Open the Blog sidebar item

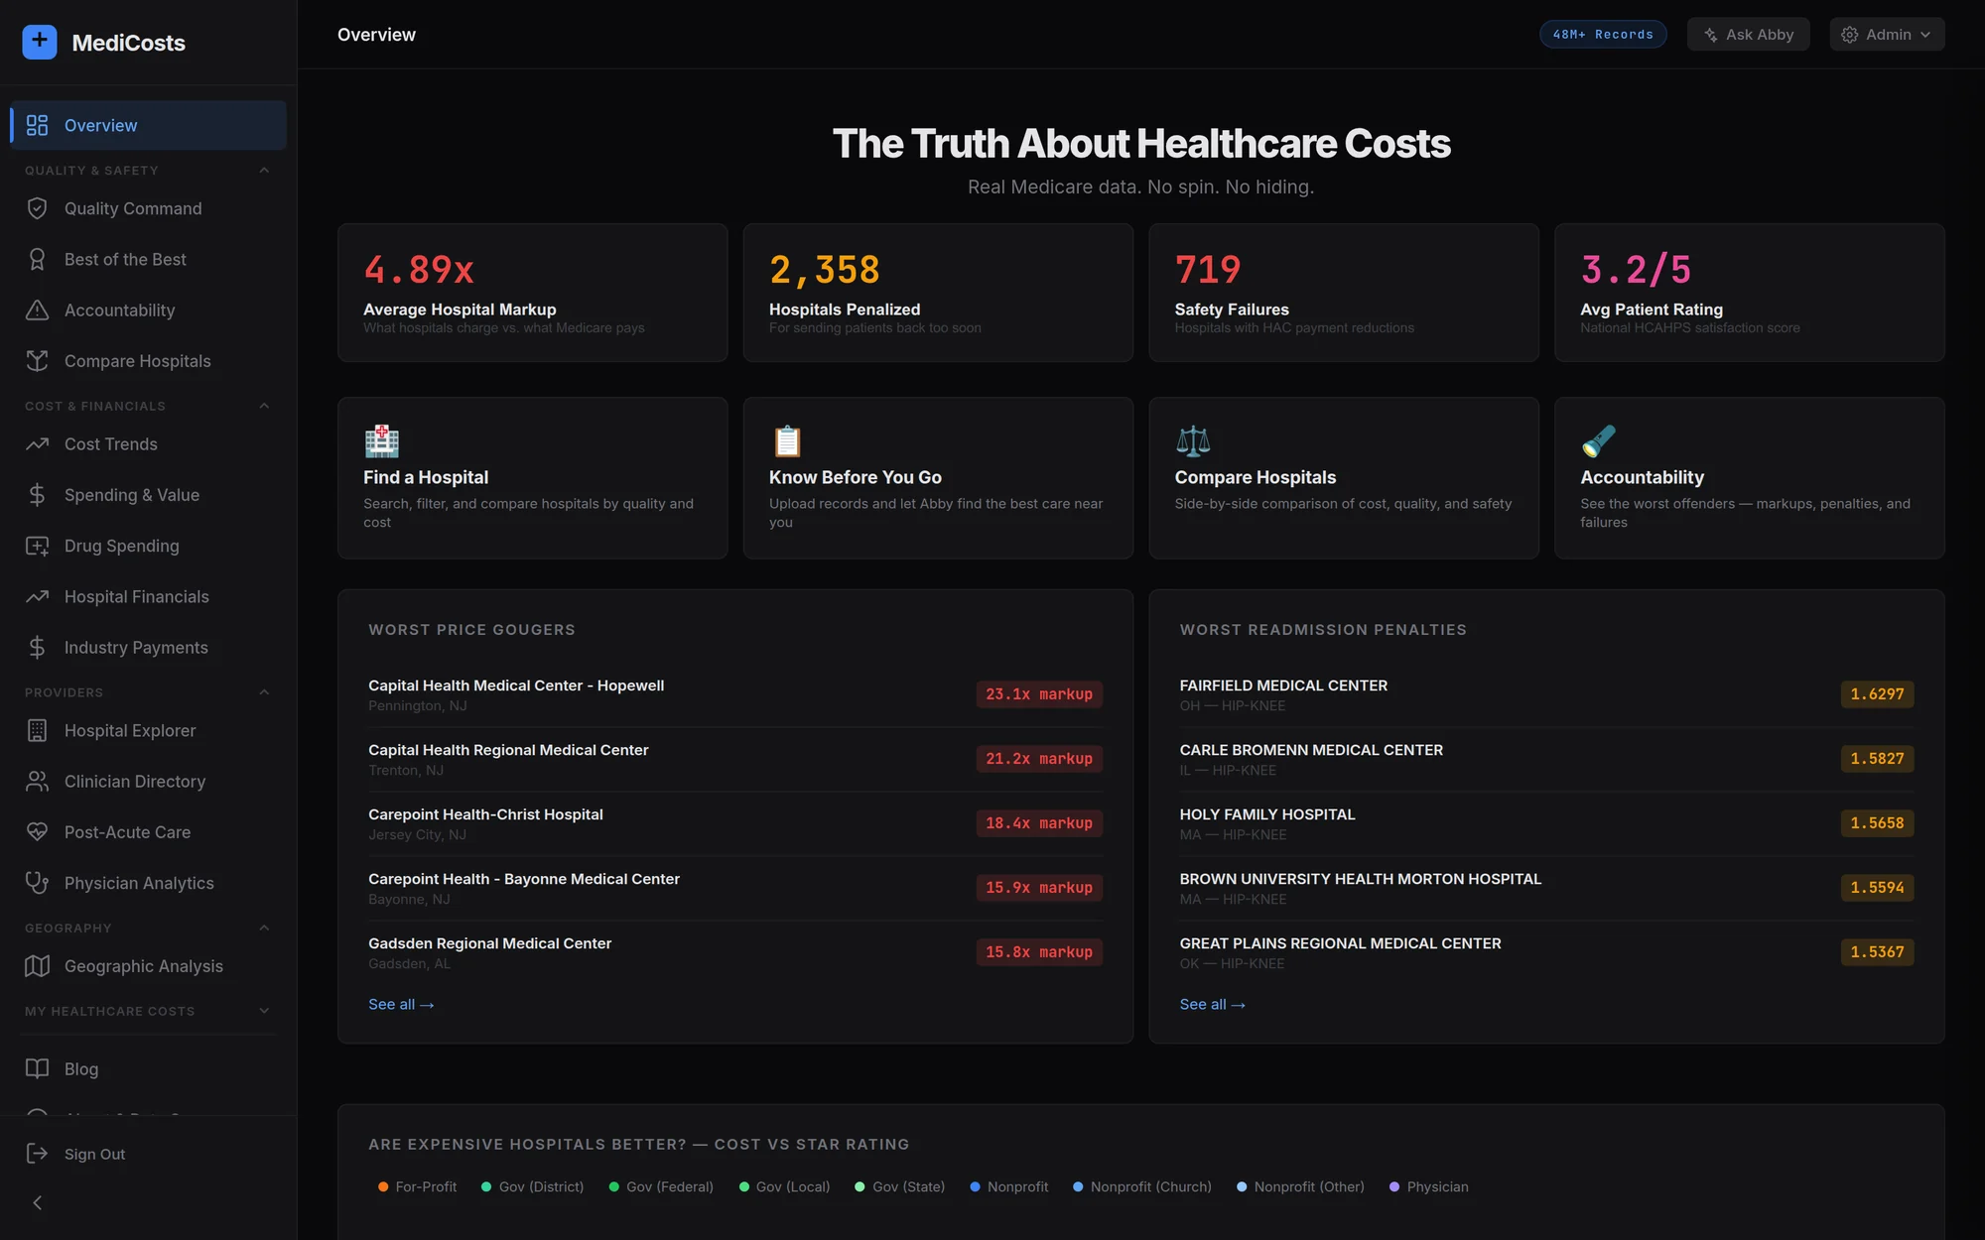[x=148, y=1068]
